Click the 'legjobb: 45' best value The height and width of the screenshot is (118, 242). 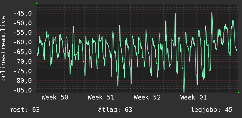click(x=211, y=110)
